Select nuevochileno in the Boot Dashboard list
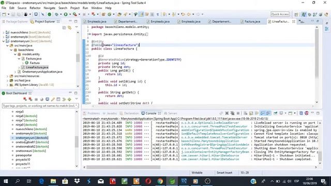The image size is (331, 186). (x=31, y=129)
